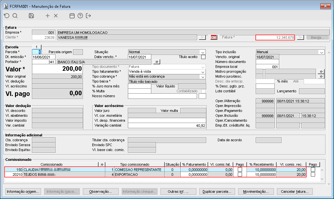Open invoice lookup button beside Fatura number
The image size is (334, 199).
(300, 38)
